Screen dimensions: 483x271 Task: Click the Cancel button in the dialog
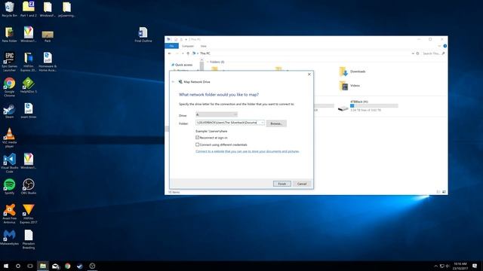pos(302,184)
